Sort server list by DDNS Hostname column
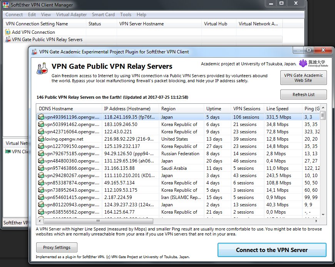 [x=69, y=109]
